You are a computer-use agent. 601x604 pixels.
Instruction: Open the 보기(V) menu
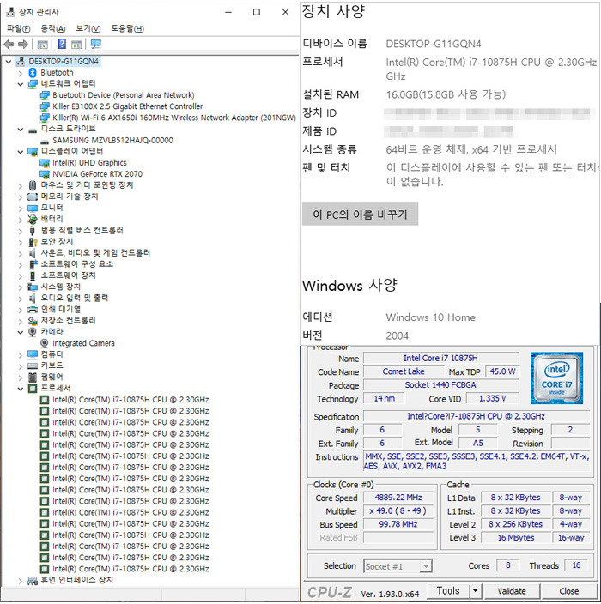click(88, 28)
